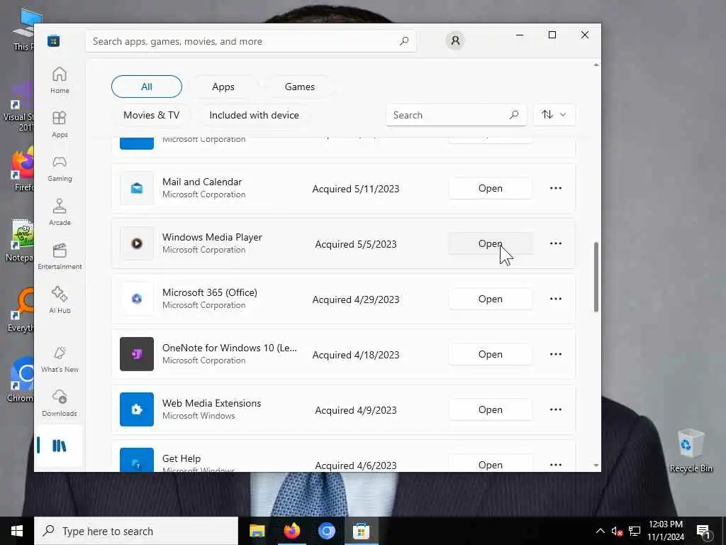Select Recycle Bin on desktop
Image resolution: width=726 pixels, height=545 pixels.
691,451
